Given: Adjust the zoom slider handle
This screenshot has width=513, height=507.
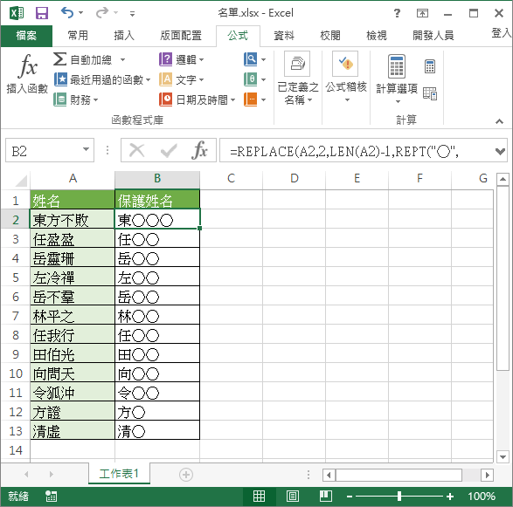Looking at the screenshot, I should click(x=399, y=497).
